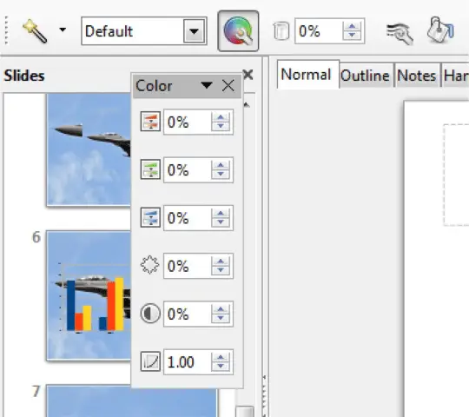Decrease the Green value down arrow
469x417 pixels.
[x=221, y=174]
